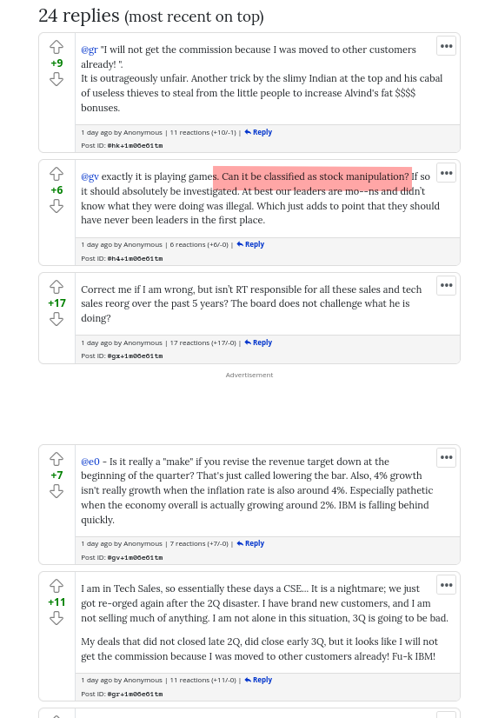Follow the @e0 mention link
This screenshot has height=718, width=485.
click(x=90, y=462)
